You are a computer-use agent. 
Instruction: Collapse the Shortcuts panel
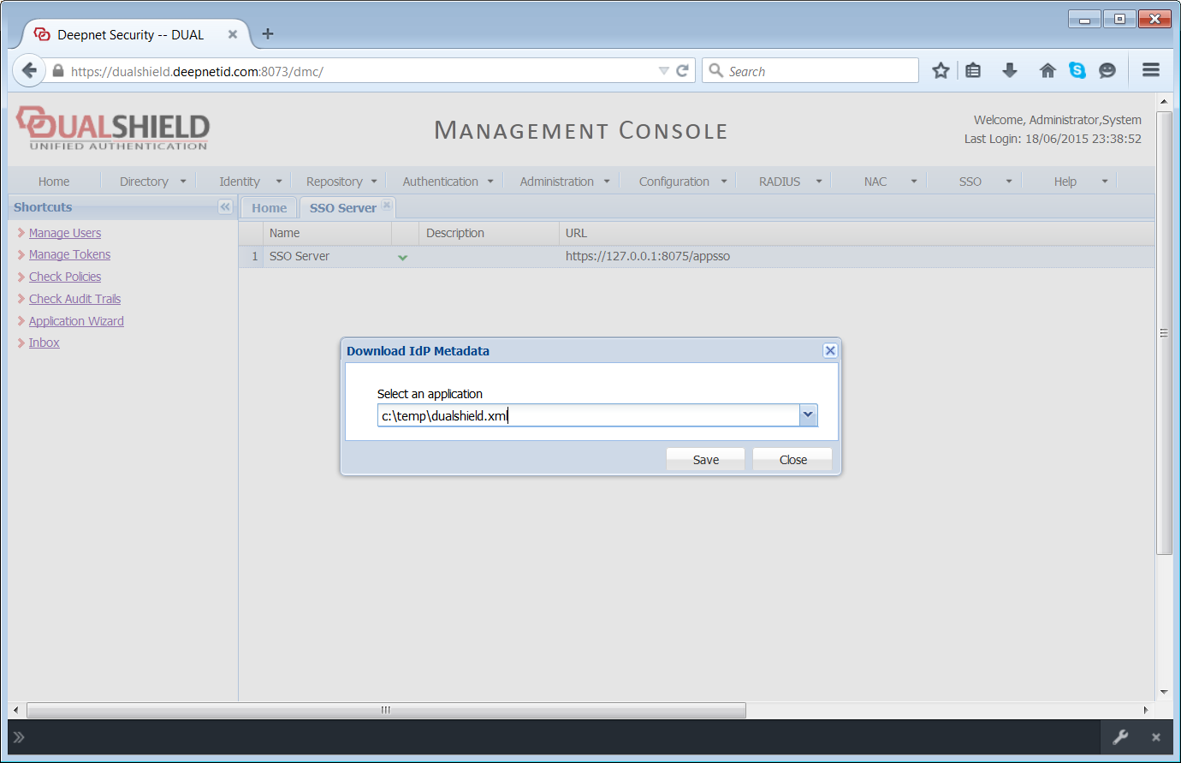(225, 207)
